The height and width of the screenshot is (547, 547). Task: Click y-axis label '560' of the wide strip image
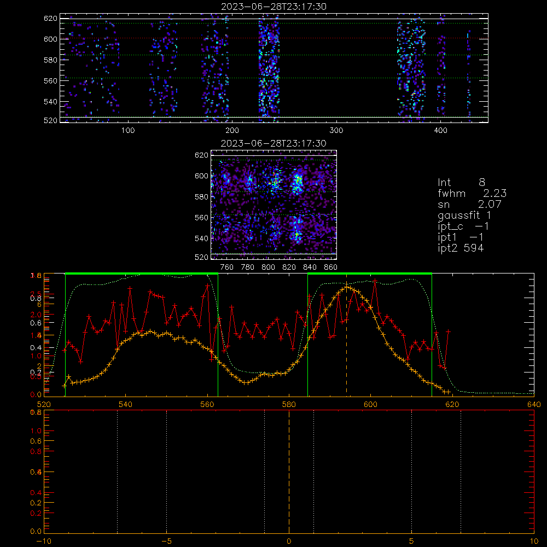50,80
